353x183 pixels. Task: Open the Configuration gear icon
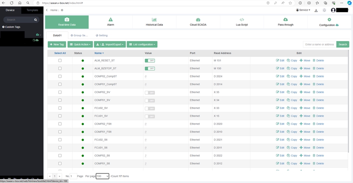tap(329, 19)
